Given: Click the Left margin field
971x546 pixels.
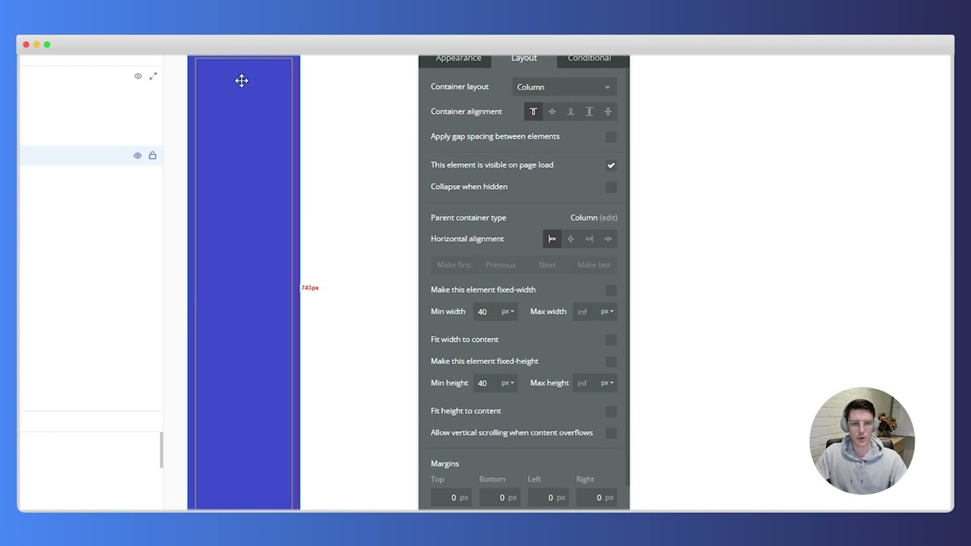Looking at the screenshot, I should [x=548, y=497].
